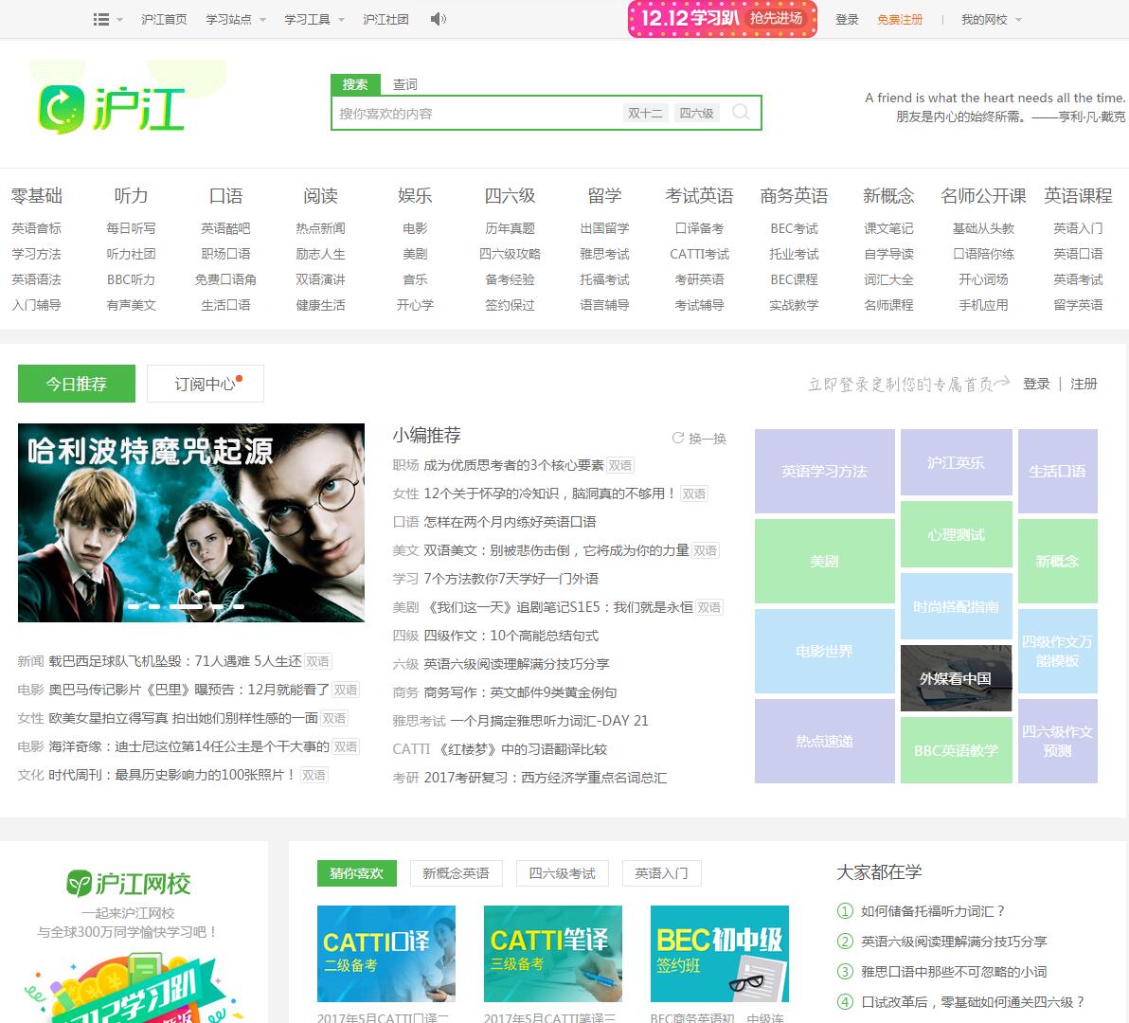Click the 沪江网校 logo
The width and height of the screenshot is (1129, 1023).
[128, 883]
